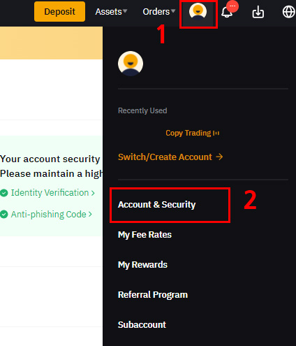Open the Anti-phishing Code link

(x=52, y=215)
